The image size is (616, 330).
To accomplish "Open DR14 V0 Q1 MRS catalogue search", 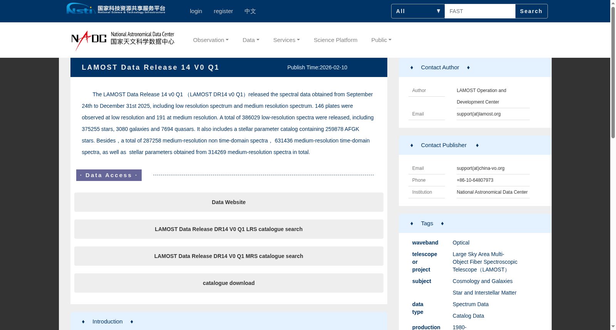I will click(229, 256).
